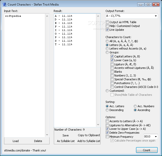Select the Groups radio button
The height and width of the screenshot is (156, 162).
point(107,52)
